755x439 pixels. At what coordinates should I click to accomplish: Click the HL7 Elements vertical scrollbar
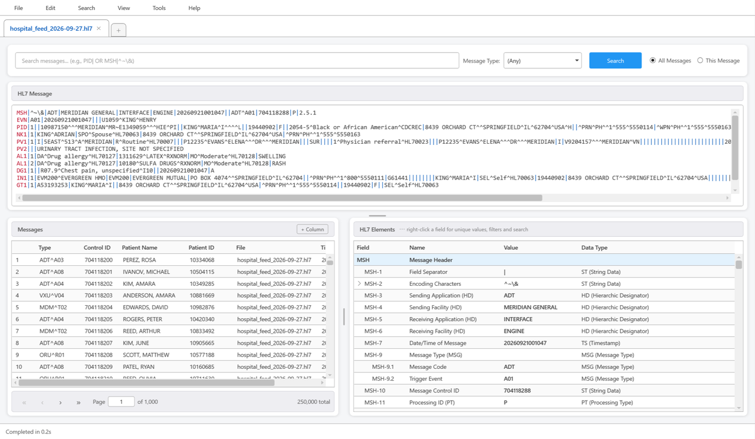pyautogui.click(x=738, y=265)
